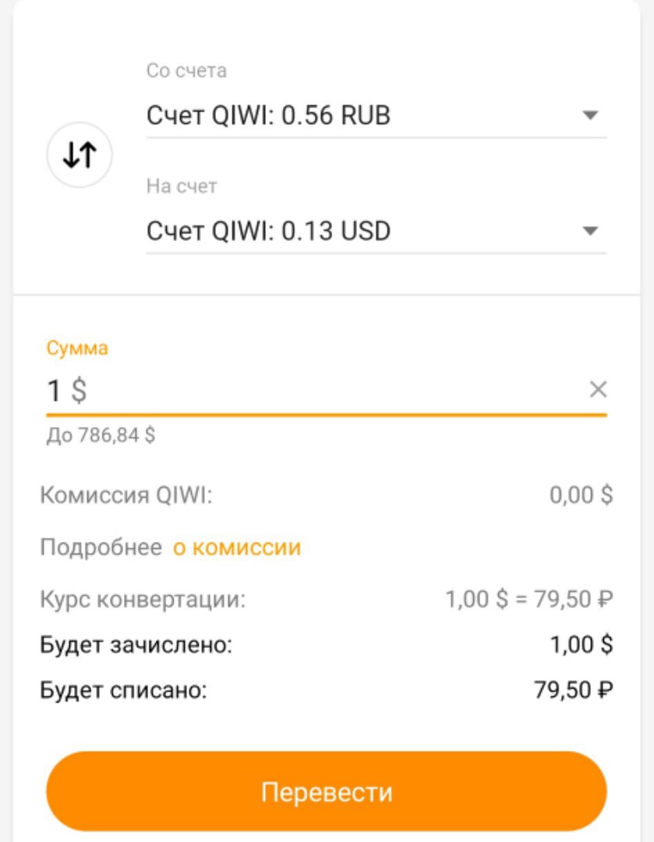Select the commission value 0,00 $
Screen dimensions: 654x842
tap(581, 495)
